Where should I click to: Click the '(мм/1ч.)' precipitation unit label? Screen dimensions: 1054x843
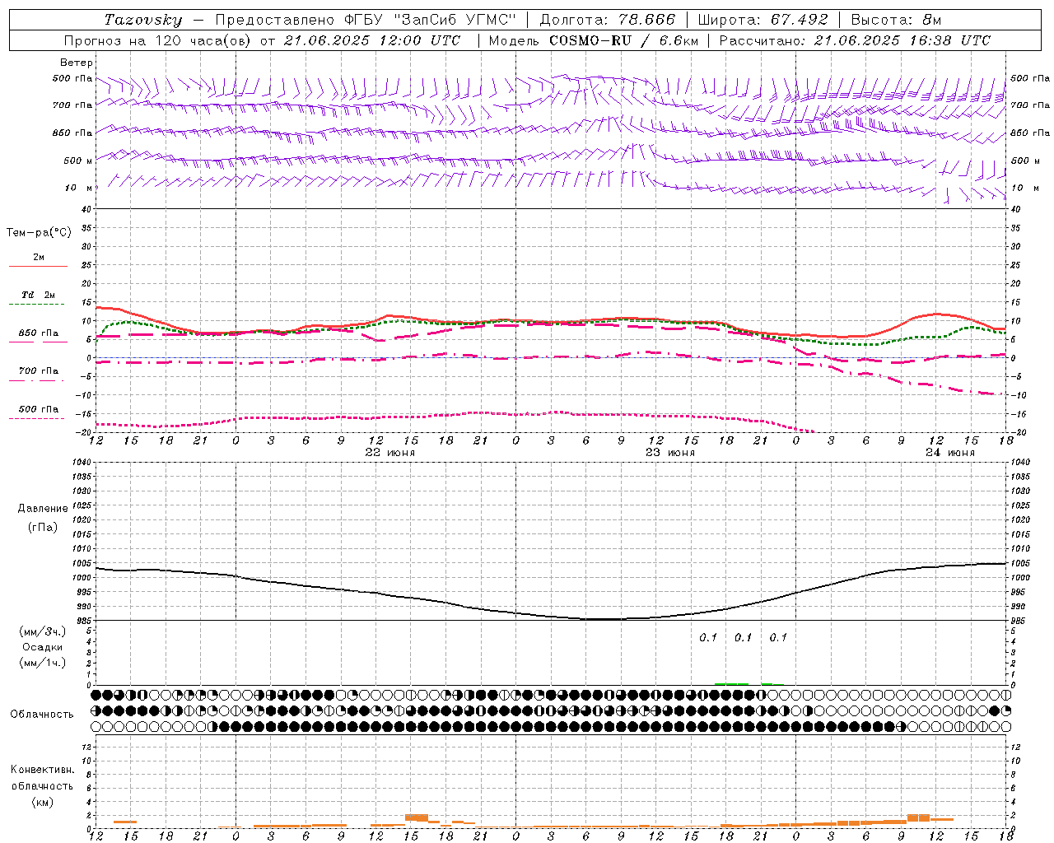(43, 663)
